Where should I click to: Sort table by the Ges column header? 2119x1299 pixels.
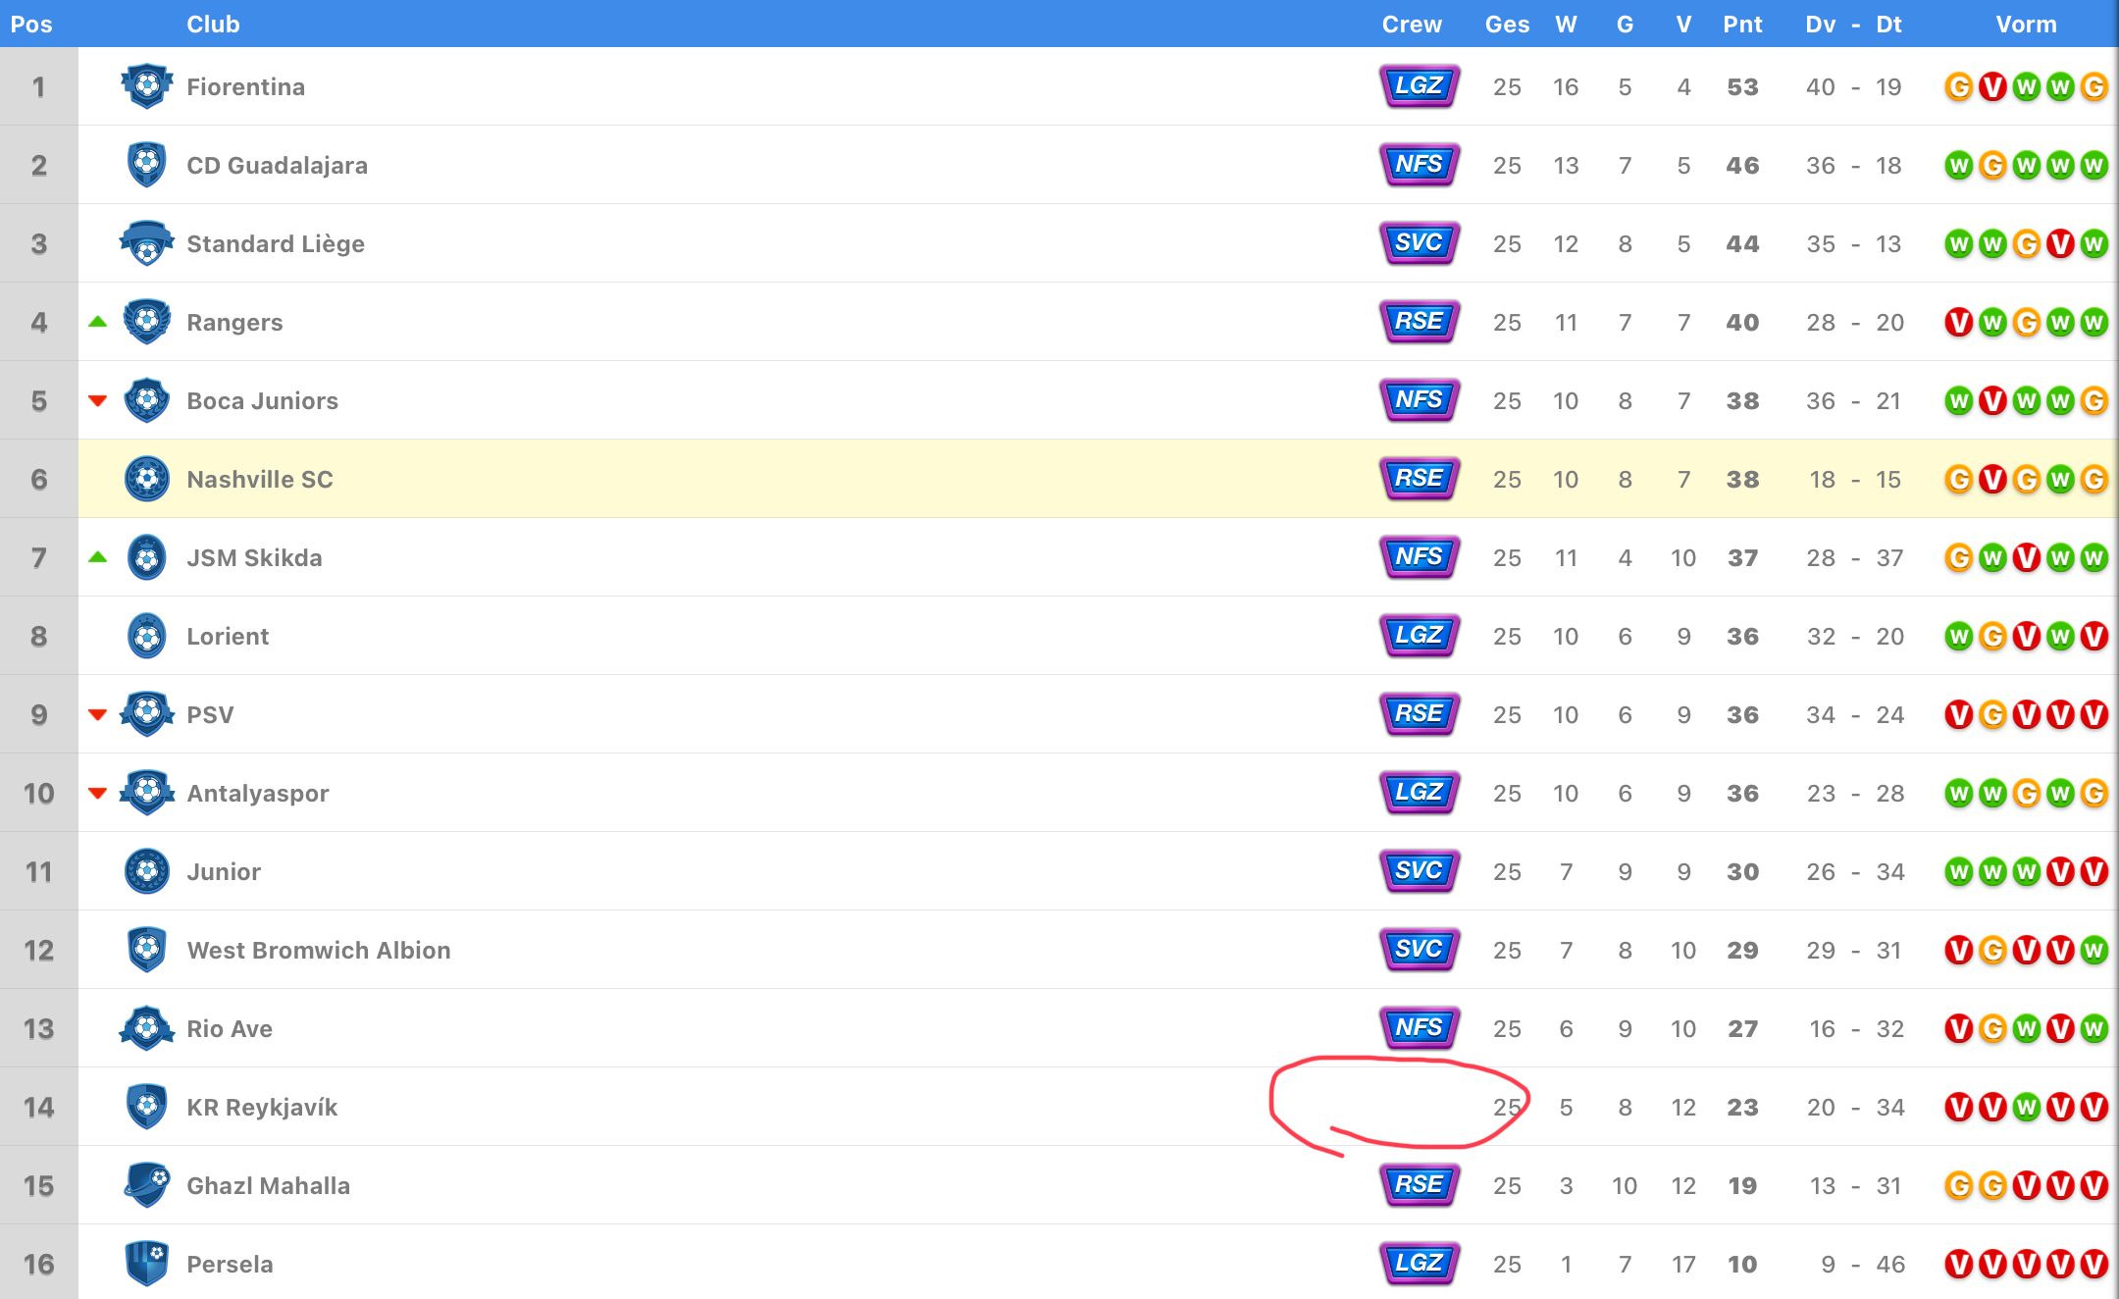[1507, 25]
